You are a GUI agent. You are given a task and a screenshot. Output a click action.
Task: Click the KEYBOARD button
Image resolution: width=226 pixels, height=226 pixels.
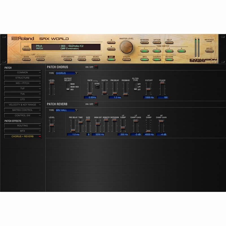[x=144, y=43]
